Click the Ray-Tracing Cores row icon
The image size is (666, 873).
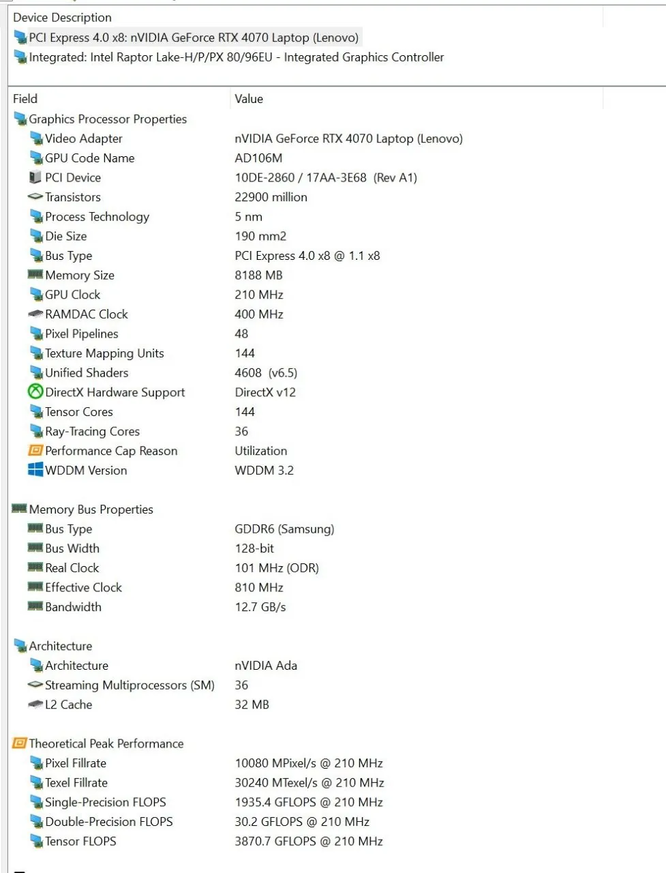36,432
